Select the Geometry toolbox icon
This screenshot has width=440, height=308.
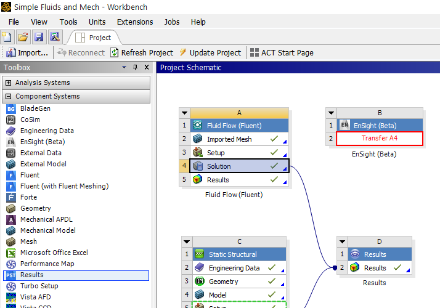click(x=11, y=208)
